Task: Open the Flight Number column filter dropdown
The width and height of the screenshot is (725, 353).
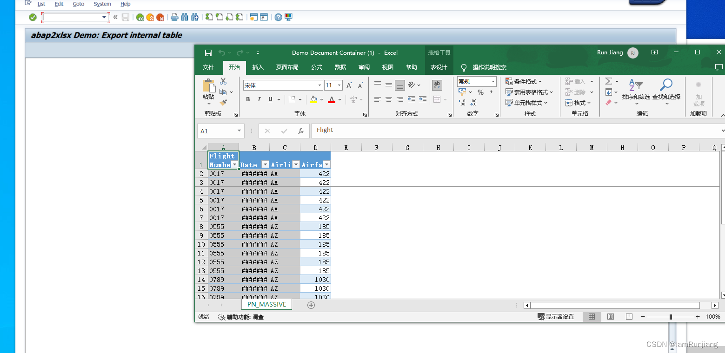Action: [235, 164]
